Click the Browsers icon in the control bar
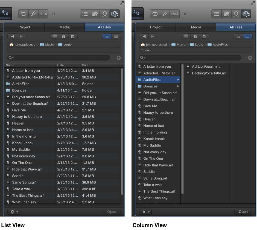The height and width of the screenshot is (230, 257). coord(115,14)
